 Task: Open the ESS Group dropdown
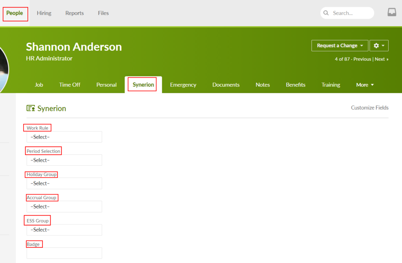coord(64,230)
